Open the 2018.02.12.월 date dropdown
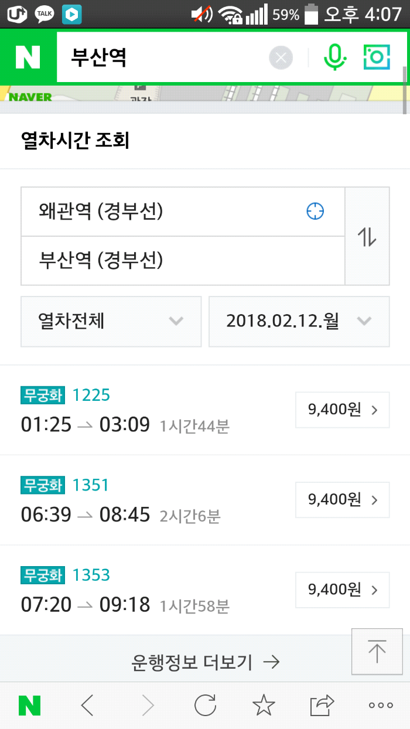410x729 pixels. coord(299,321)
